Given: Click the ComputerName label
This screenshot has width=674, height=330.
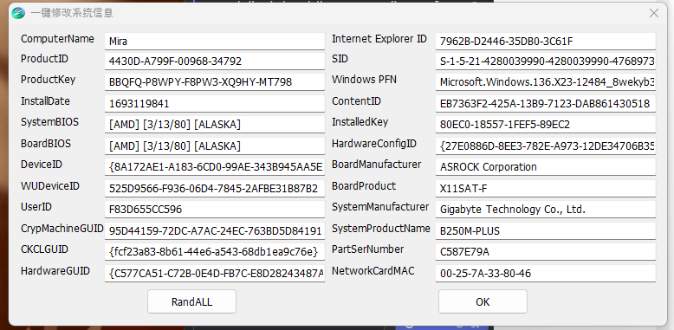Looking at the screenshot, I should pyautogui.click(x=57, y=39).
